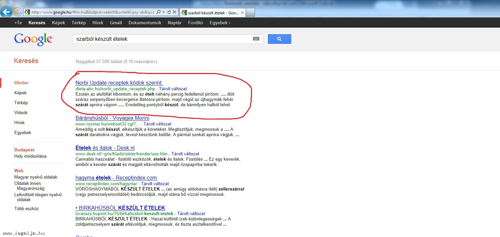
Task: Select the Minden filter in the sidebar
Action: coord(21,83)
